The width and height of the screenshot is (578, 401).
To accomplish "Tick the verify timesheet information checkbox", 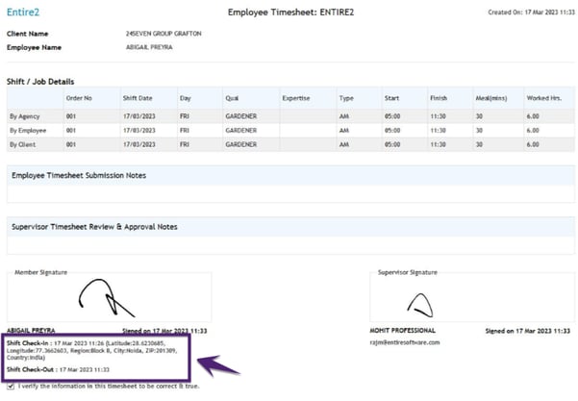I will tap(11, 386).
